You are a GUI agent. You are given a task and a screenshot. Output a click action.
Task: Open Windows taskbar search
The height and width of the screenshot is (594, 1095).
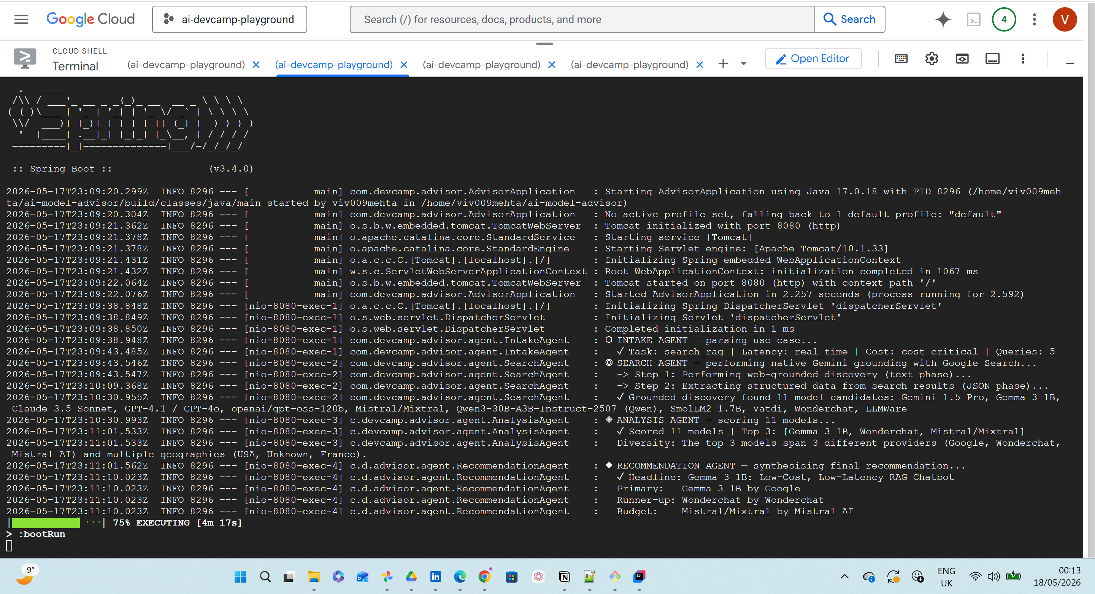pyautogui.click(x=265, y=577)
